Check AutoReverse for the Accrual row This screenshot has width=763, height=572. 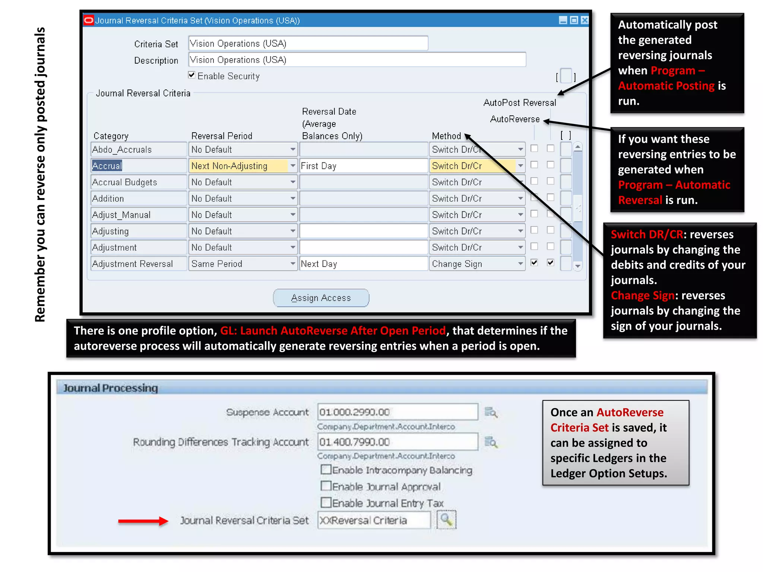pyautogui.click(x=534, y=165)
